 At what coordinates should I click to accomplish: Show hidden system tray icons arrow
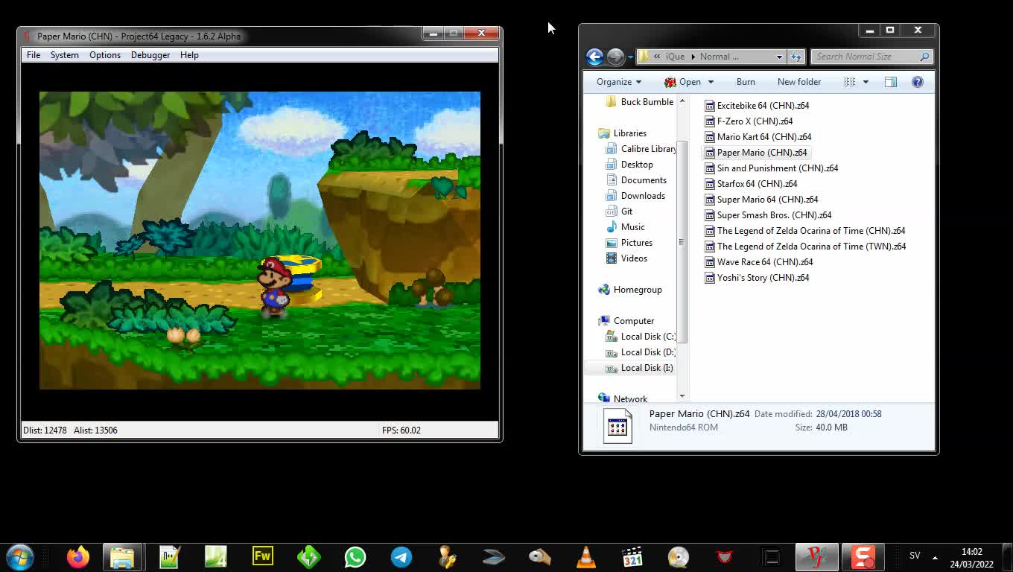(935, 557)
